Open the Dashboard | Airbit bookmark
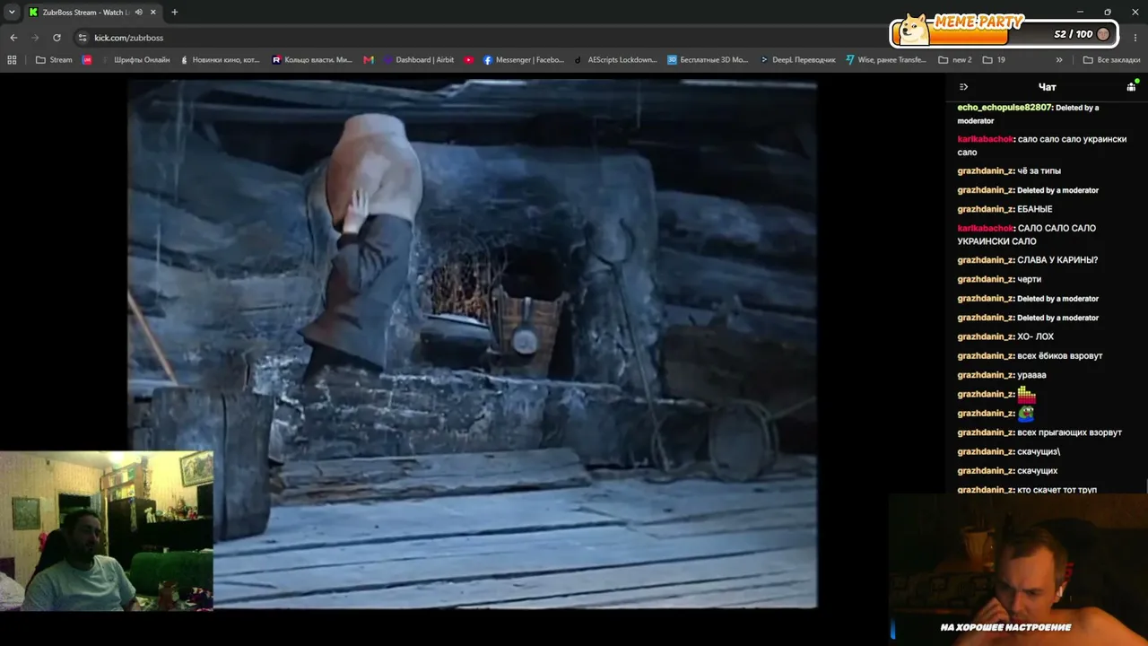The image size is (1148, 646). [419, 60]
